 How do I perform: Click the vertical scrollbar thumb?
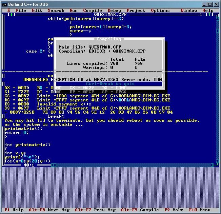pyautogui.click(x=218, y=31)
